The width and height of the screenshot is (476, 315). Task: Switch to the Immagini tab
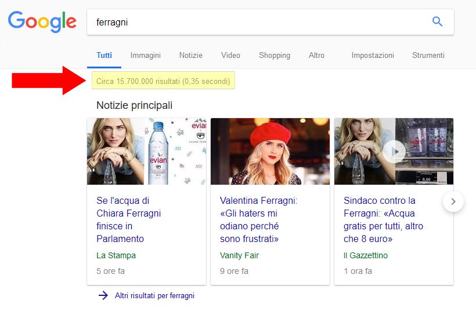tap(145, 56)
